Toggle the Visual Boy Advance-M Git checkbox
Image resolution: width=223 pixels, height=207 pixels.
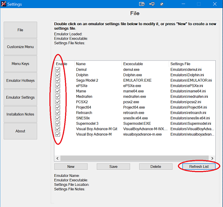[x=58, y=129]
